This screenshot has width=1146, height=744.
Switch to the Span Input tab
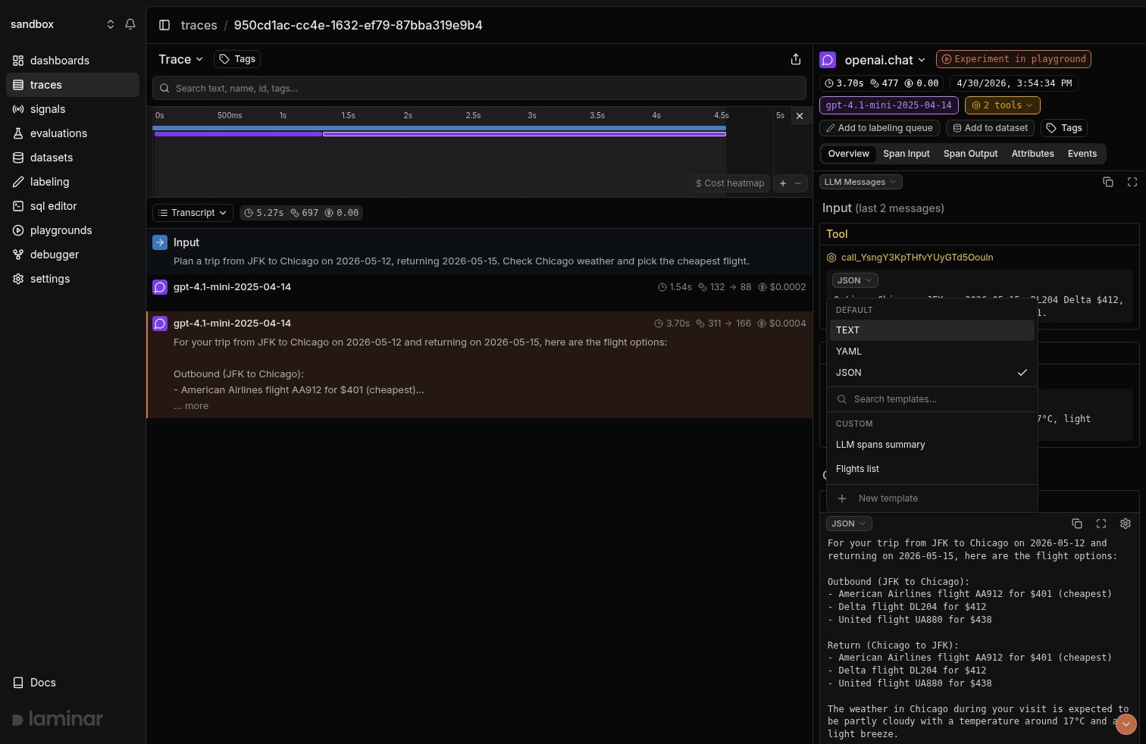click(x=906, y=154)
